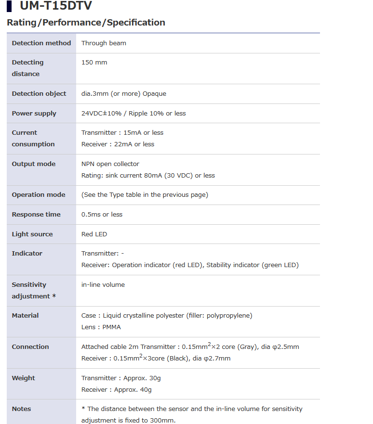This screenshot has height=424, width=373.
Task: Click the 0.5ms or less response value
Action: (102, 215)
